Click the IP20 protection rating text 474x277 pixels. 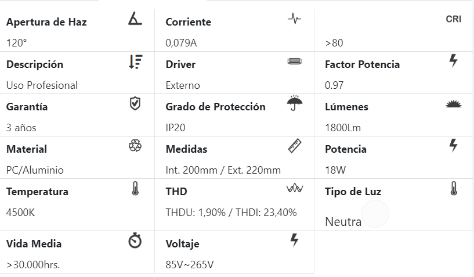175,128
